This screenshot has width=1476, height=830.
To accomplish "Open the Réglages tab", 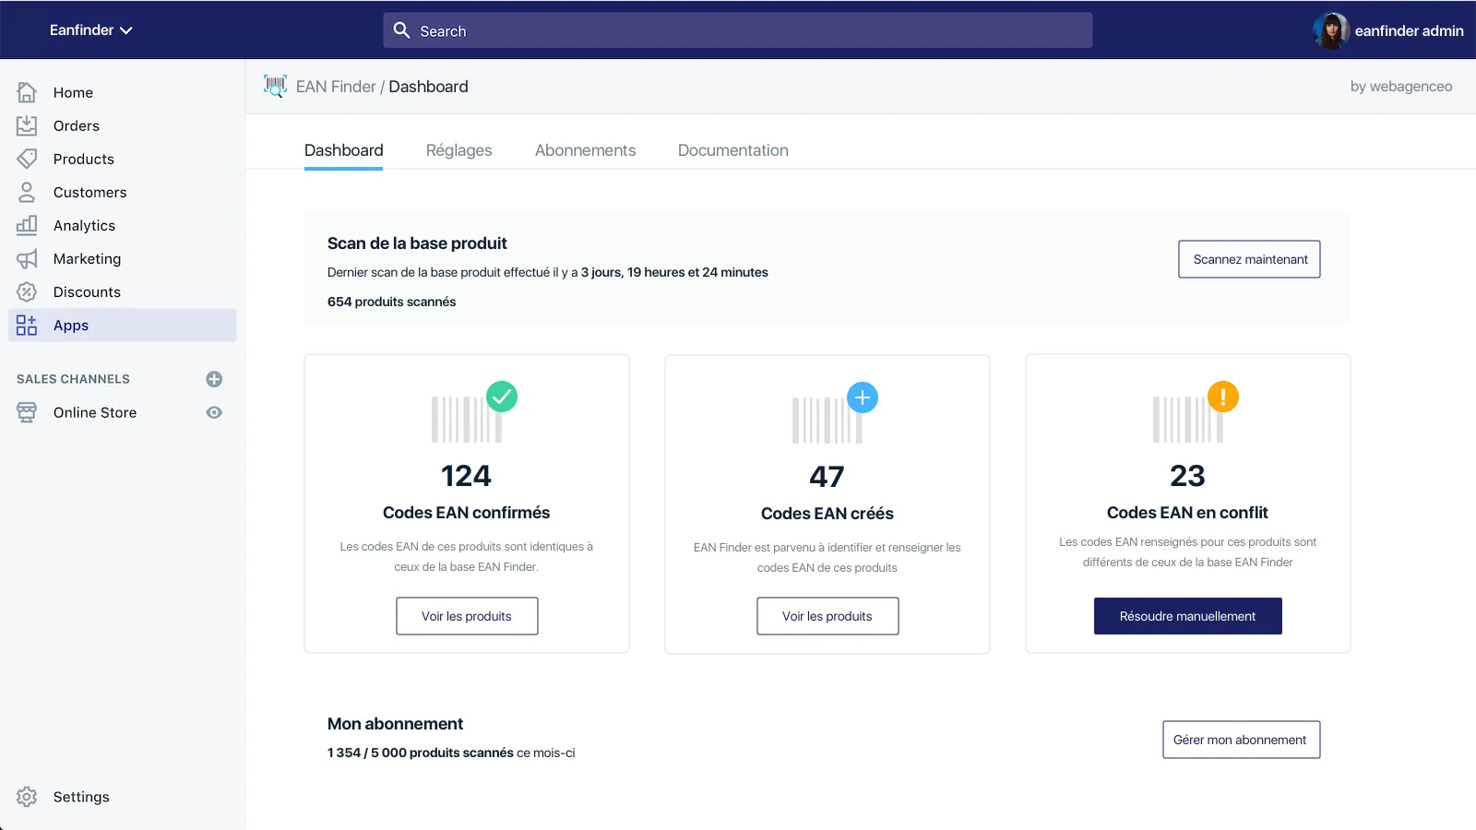I will 458,150.
